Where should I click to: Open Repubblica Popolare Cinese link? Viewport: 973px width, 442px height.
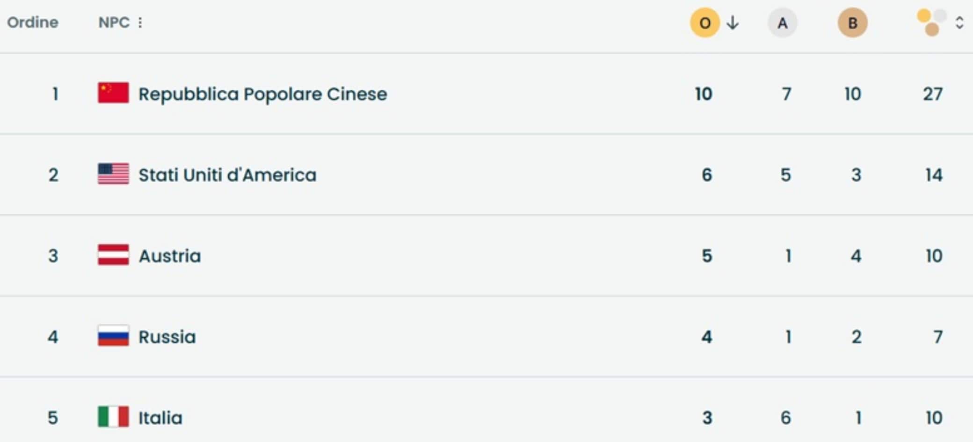coord(262,94)
